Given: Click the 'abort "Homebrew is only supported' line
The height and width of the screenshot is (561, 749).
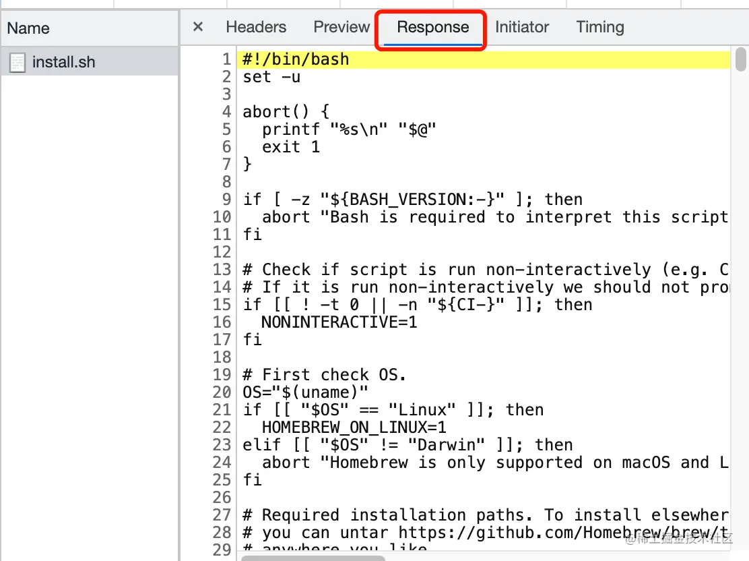Looking at the screenshot, I should pyautogui.click(x=495, y=463).
